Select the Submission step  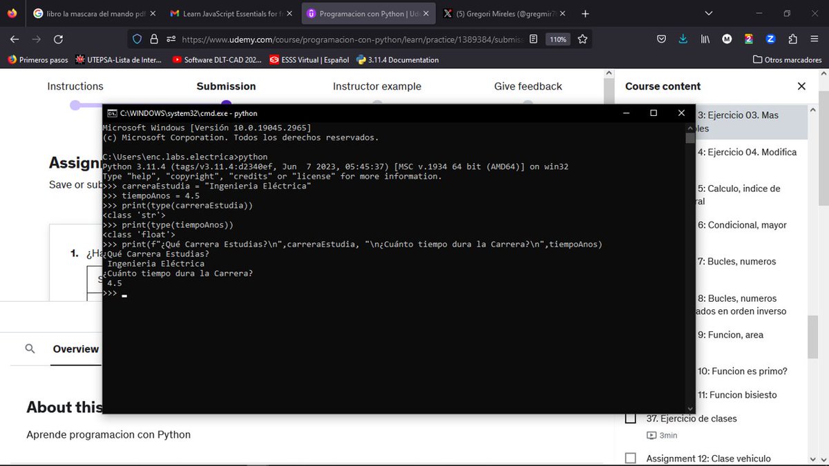(226, 86)
